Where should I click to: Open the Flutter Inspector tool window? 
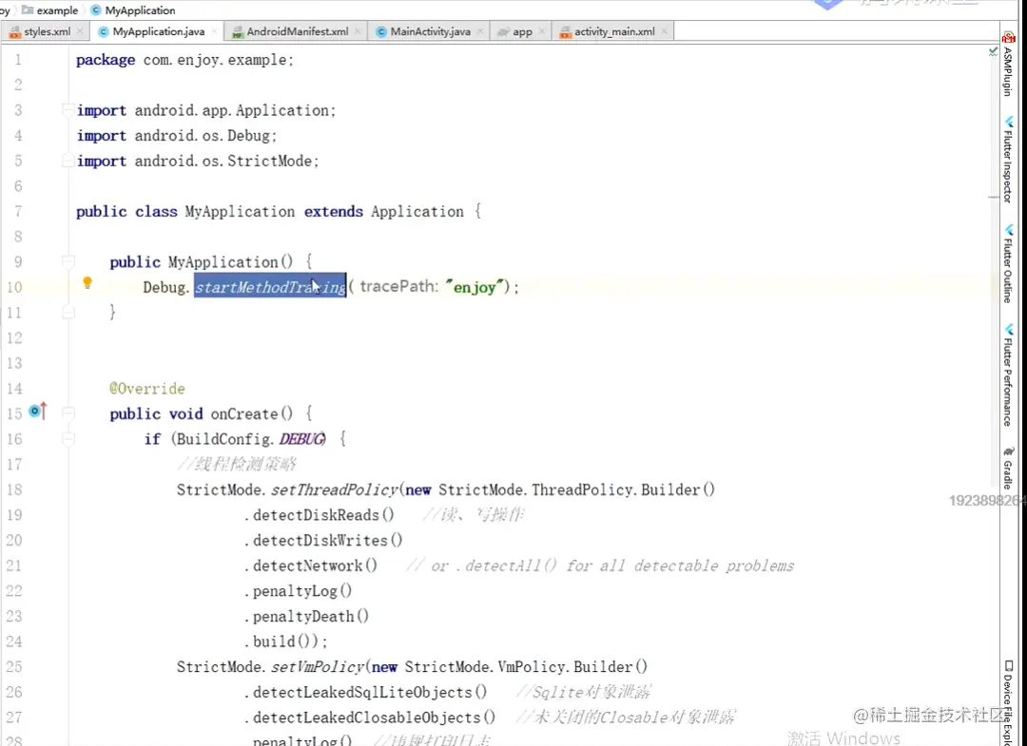(1008, 159)
